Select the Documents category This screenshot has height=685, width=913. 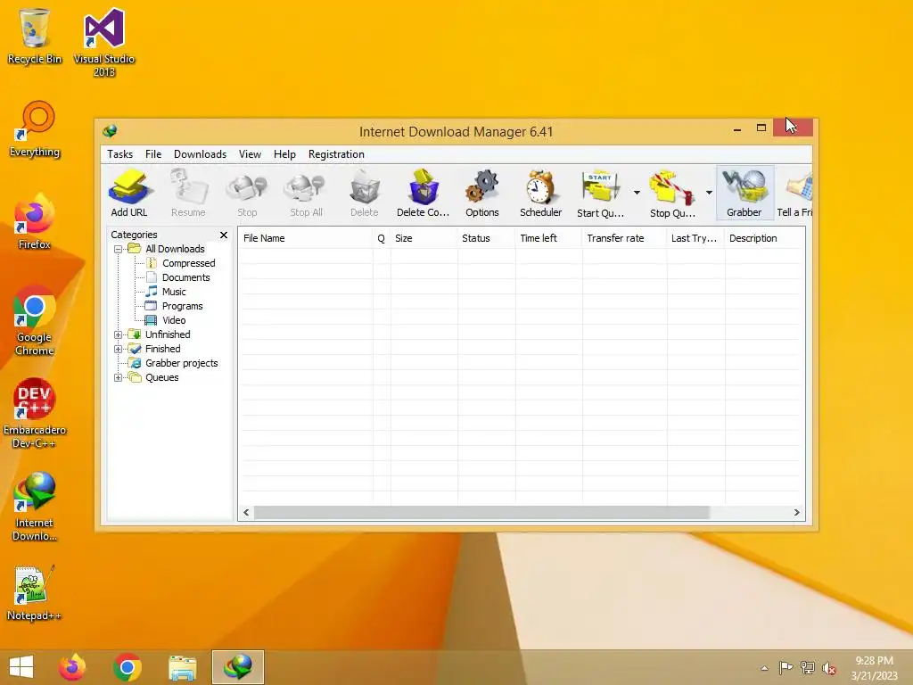pyautogui.click(x=185, y=278)
